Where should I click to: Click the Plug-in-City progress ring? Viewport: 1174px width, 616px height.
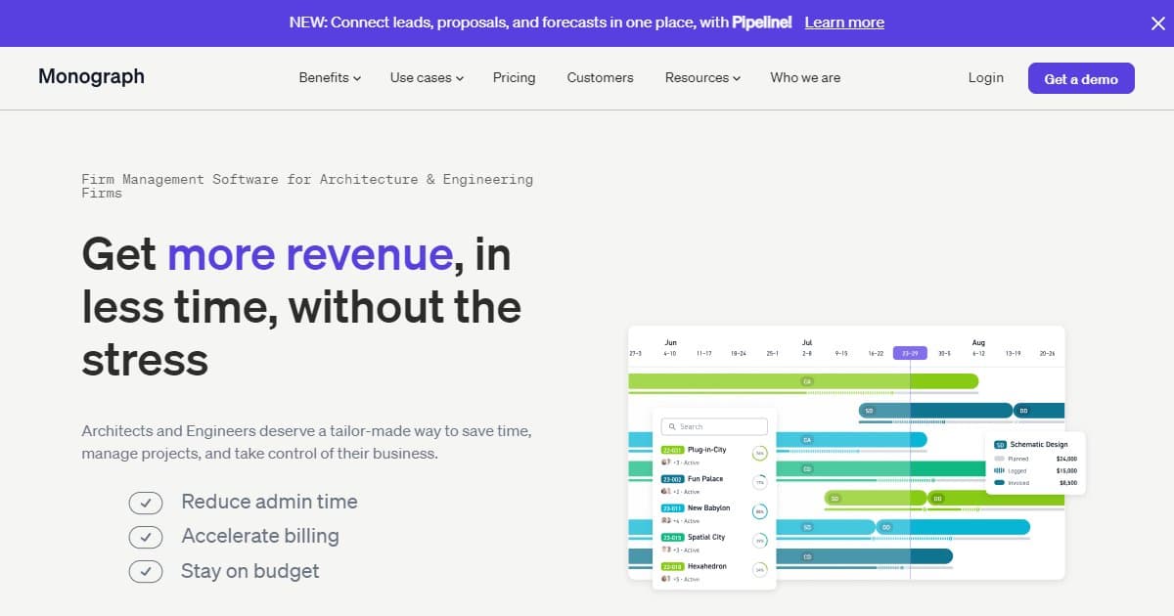pos(759,454)
